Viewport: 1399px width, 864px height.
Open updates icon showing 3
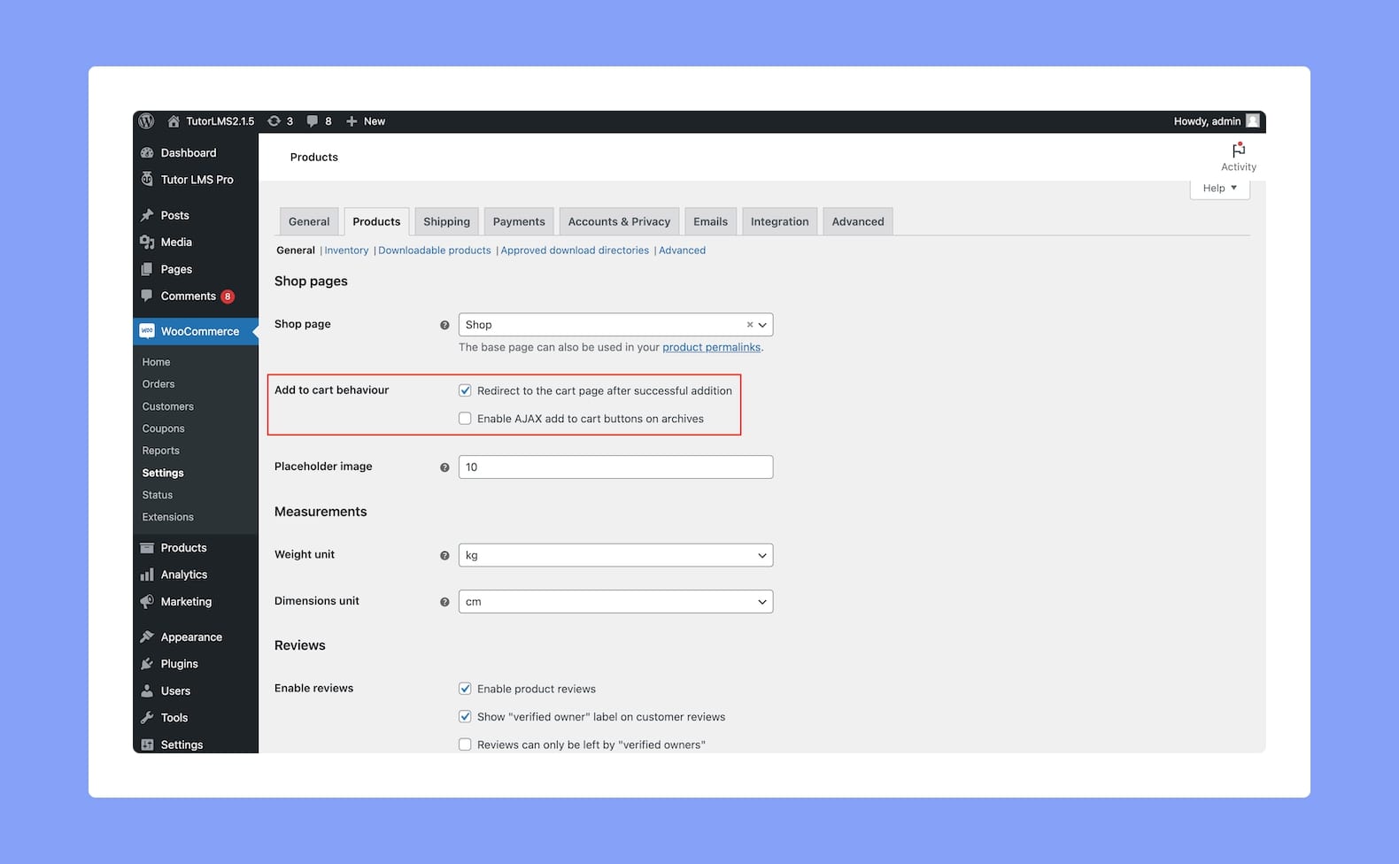pyautogui.click(x=274, y=121)
